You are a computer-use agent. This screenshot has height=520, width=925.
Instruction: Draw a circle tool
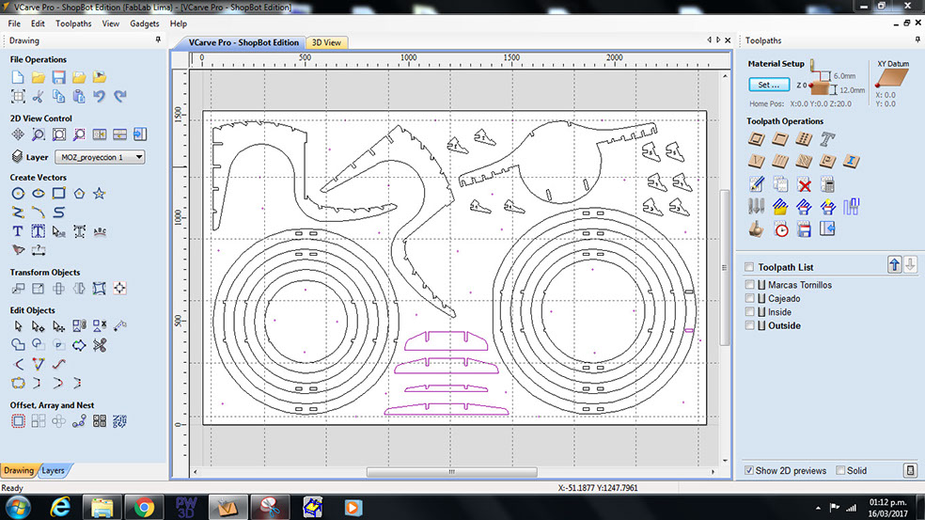(x=18, y=194)
